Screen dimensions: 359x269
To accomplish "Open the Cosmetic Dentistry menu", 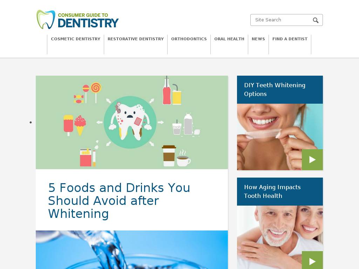I will 76,39.
